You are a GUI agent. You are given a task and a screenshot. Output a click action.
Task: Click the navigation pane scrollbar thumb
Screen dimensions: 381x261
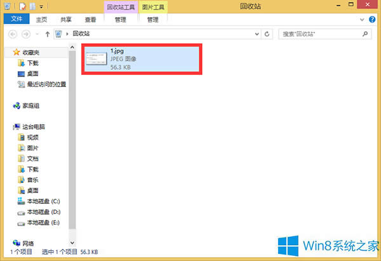click(72, 140)
